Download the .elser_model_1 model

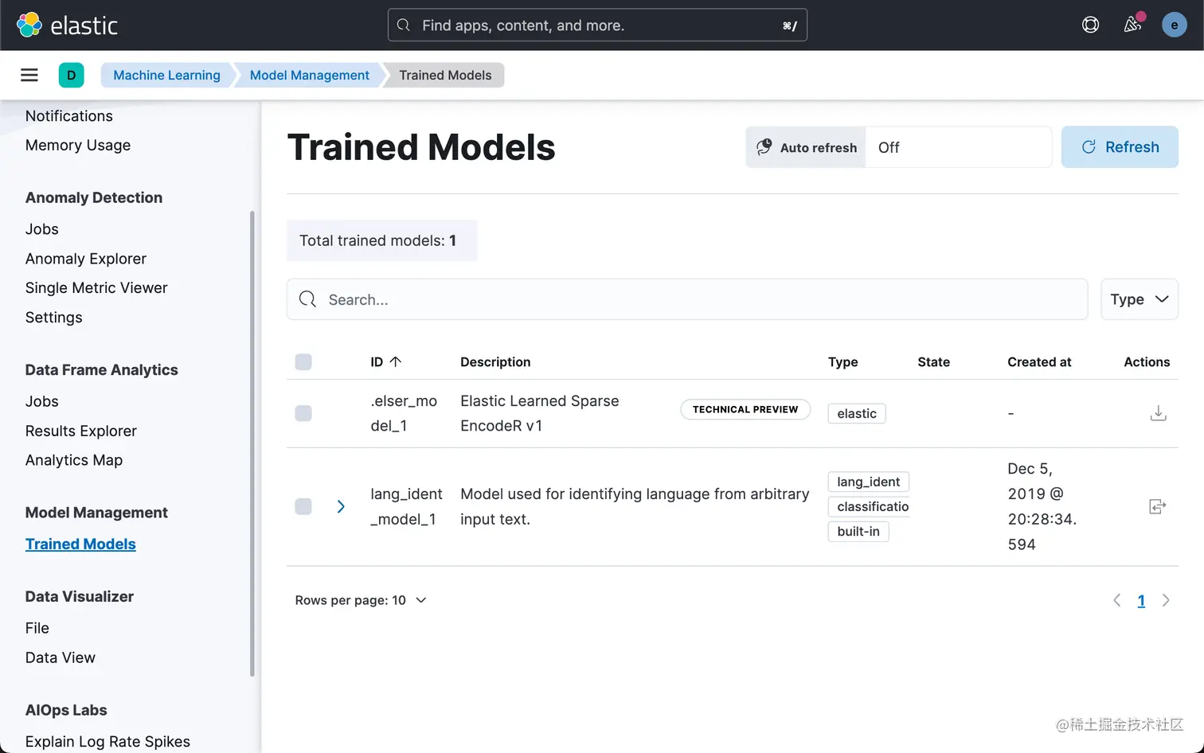pyautogui.click(x=1158, y=413)
